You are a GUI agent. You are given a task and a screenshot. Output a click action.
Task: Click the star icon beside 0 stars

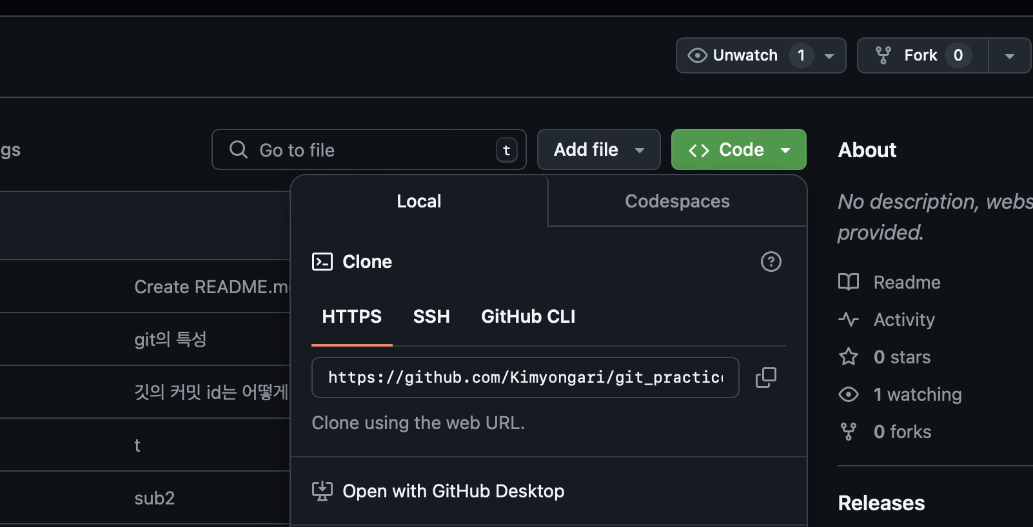pos(849,357)
